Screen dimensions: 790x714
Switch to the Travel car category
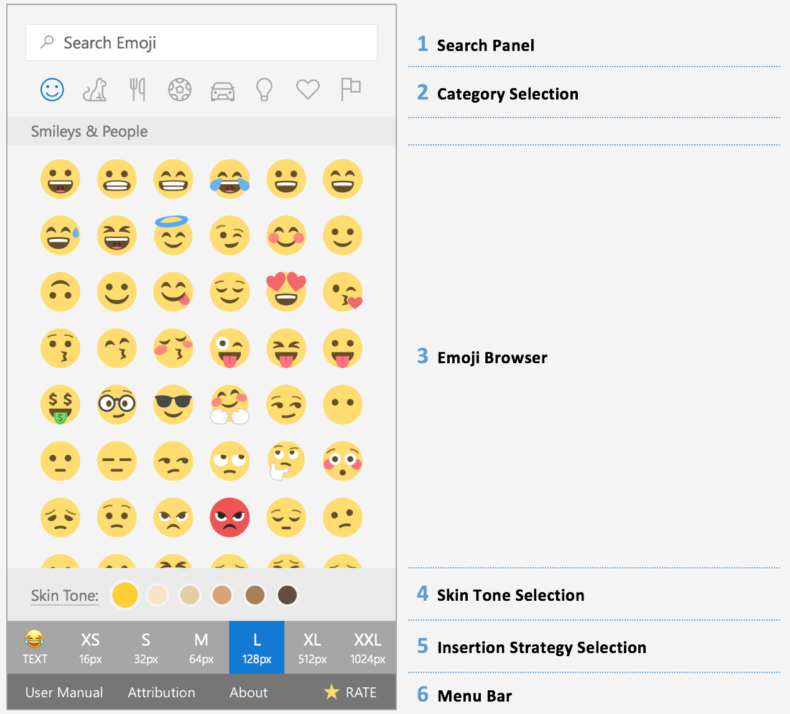pyautogui.click(x=223, y=91)
